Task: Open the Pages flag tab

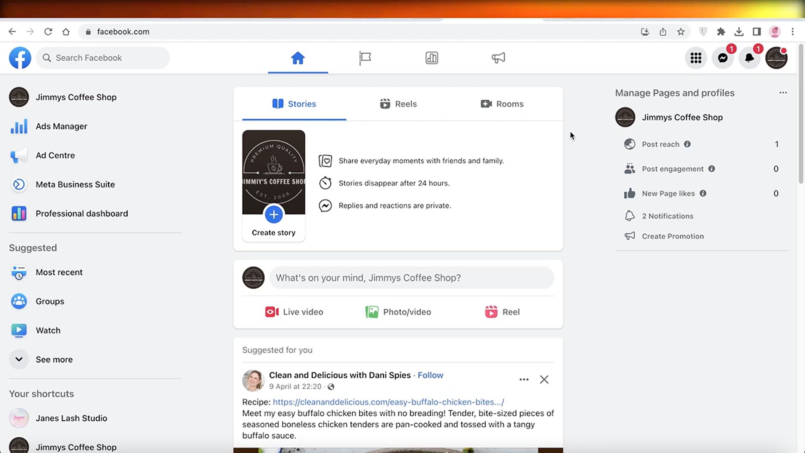Action: [x=365, y=58]
